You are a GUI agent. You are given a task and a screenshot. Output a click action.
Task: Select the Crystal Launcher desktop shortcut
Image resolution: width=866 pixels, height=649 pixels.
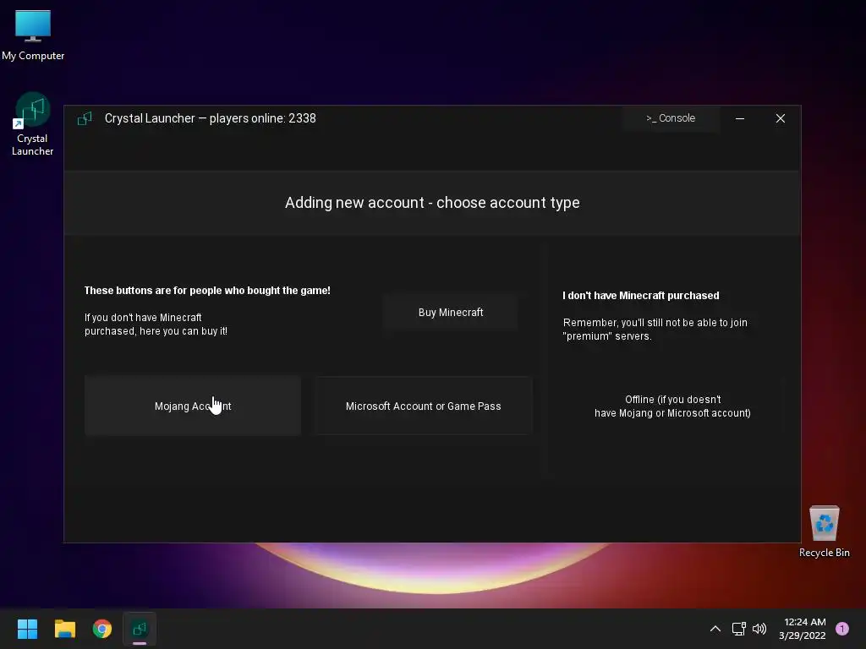pos(32,125)
